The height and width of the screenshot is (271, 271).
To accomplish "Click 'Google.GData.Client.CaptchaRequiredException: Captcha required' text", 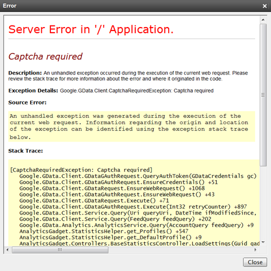I will [137, 91].
